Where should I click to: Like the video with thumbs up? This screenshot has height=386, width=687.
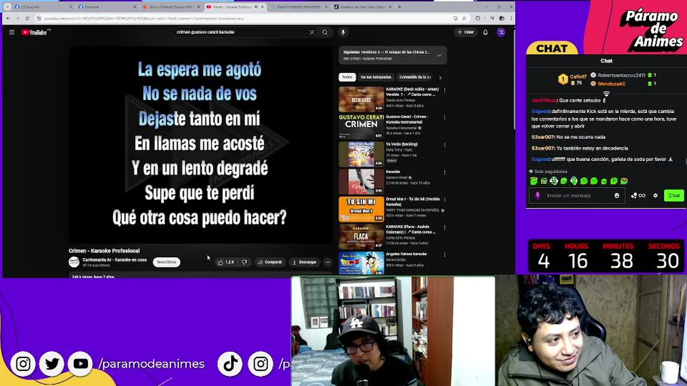tap(225, 262)
